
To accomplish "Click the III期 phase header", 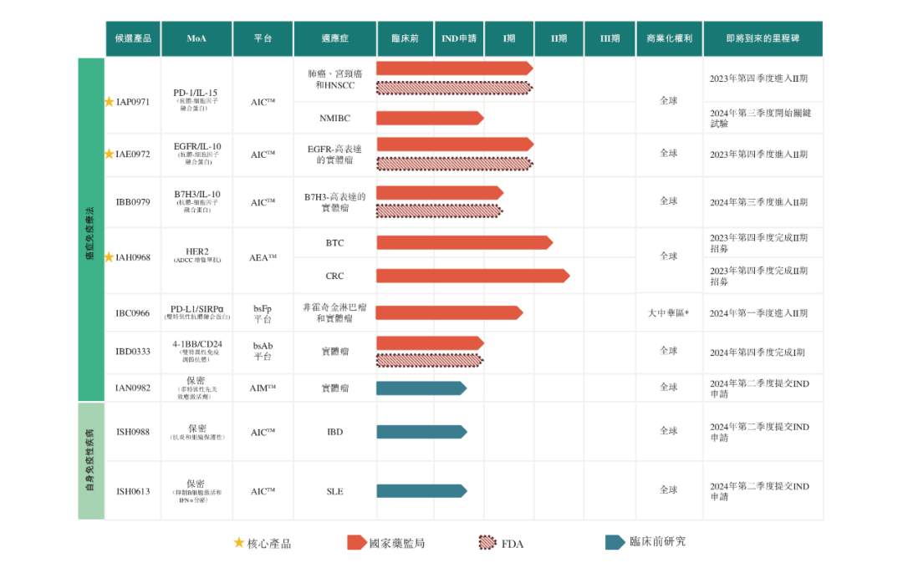I will pyautogui.click(x=610, y=38).
